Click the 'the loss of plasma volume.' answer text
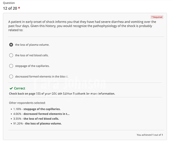Screen dimensions: 172x144 click(32, 45)
